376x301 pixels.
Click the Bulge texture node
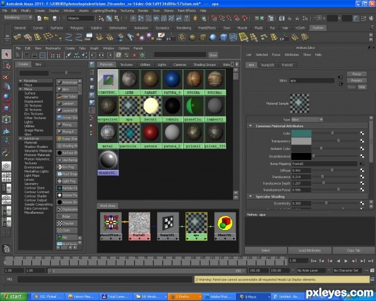click(x=67, y=216)
